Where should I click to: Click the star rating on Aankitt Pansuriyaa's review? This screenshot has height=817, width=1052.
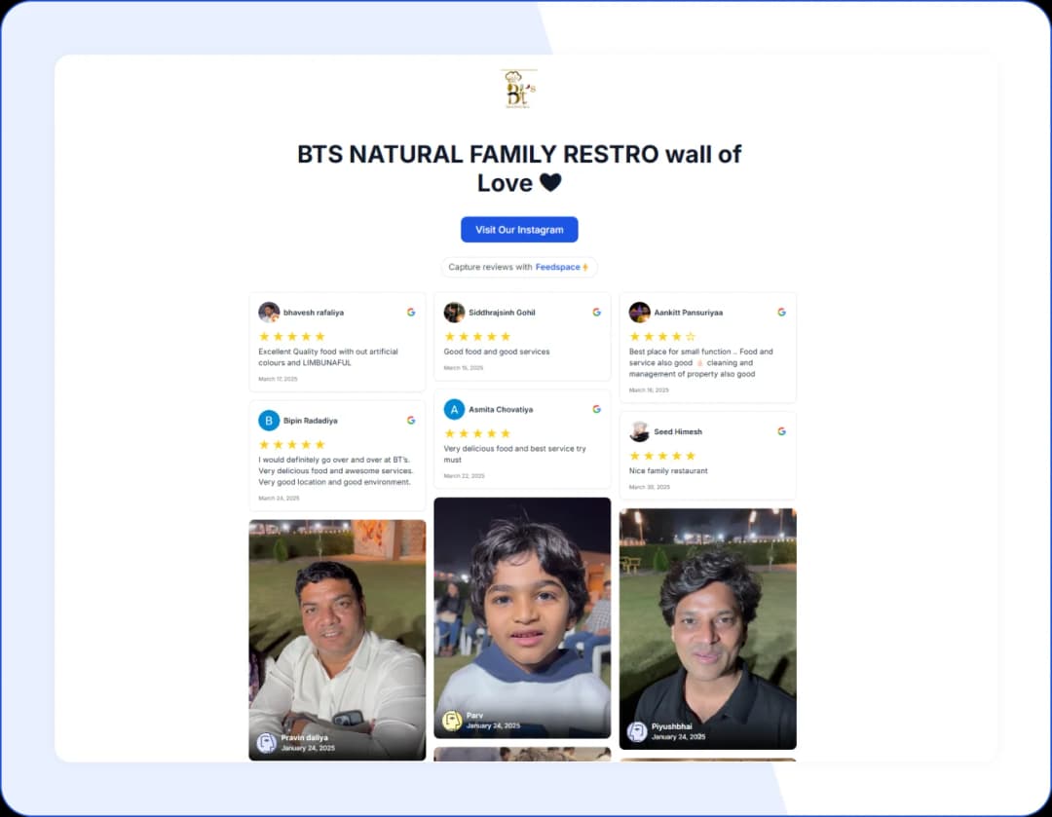pos(662,337)
